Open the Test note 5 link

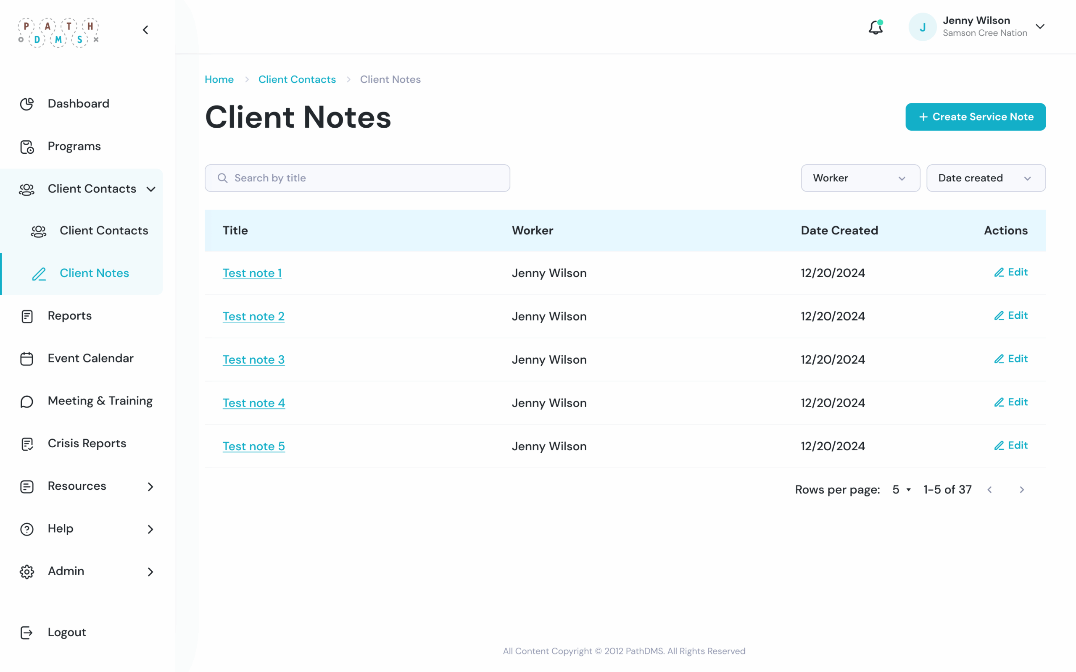pos(254,446)
